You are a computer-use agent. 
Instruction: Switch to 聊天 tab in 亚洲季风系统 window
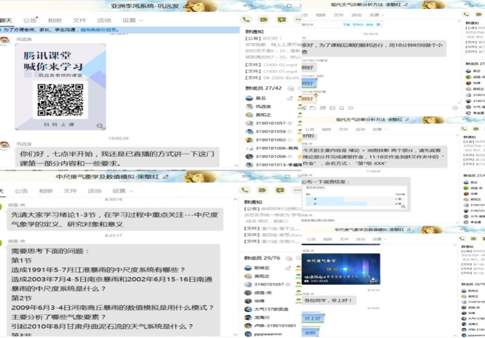coord(6,20)
